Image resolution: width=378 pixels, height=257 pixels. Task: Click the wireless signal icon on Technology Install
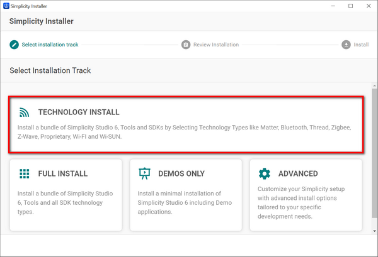[x=25, y=112]
